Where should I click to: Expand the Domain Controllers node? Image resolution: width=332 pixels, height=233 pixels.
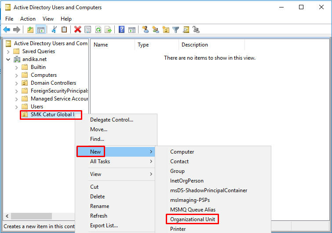17,83
